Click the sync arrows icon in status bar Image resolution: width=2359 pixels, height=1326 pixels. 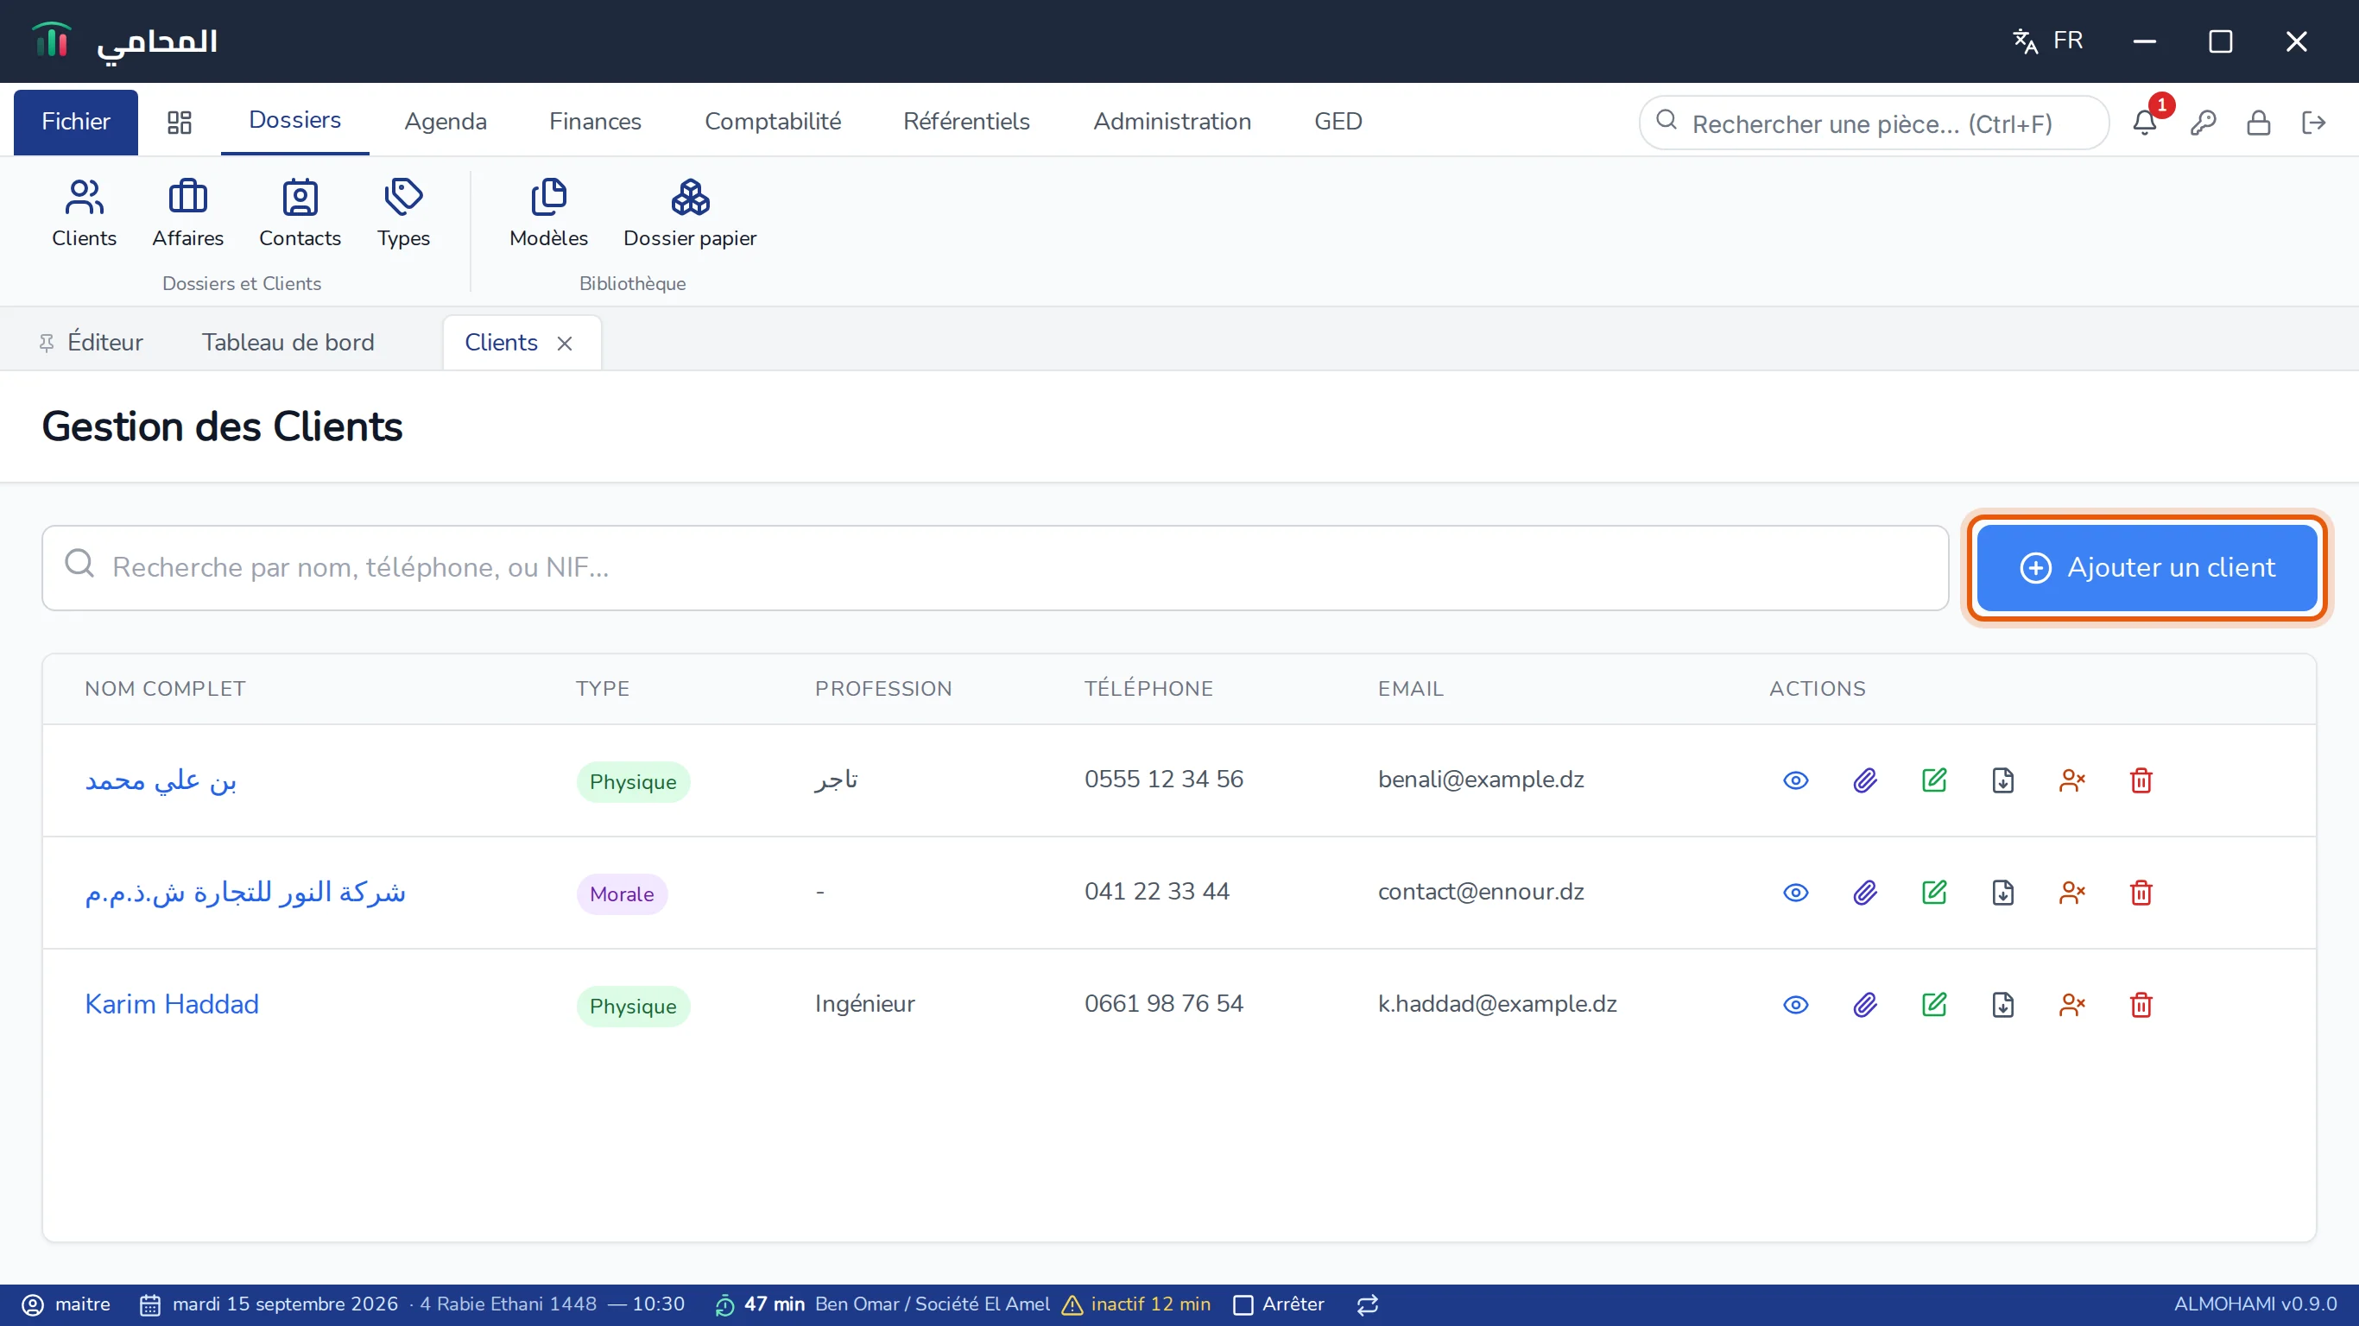(1367, 1305)
